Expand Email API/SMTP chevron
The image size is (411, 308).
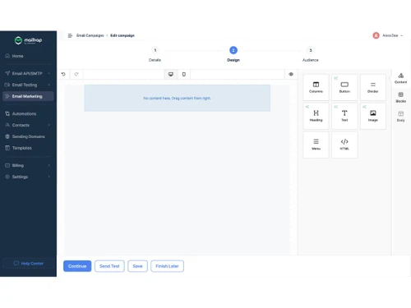[49, 73]
